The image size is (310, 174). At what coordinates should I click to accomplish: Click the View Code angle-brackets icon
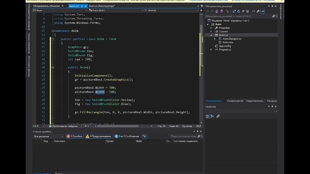(x=253, y=11)
